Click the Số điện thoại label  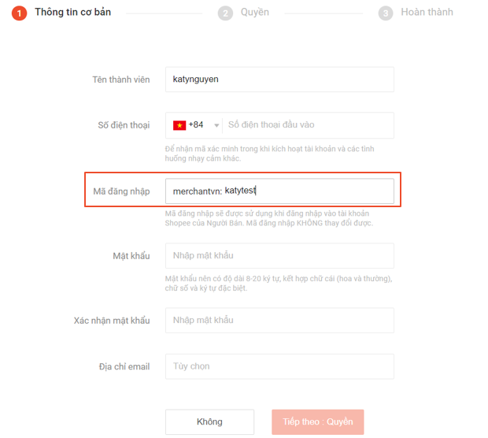pyautogui.click(x=124, y=125)
